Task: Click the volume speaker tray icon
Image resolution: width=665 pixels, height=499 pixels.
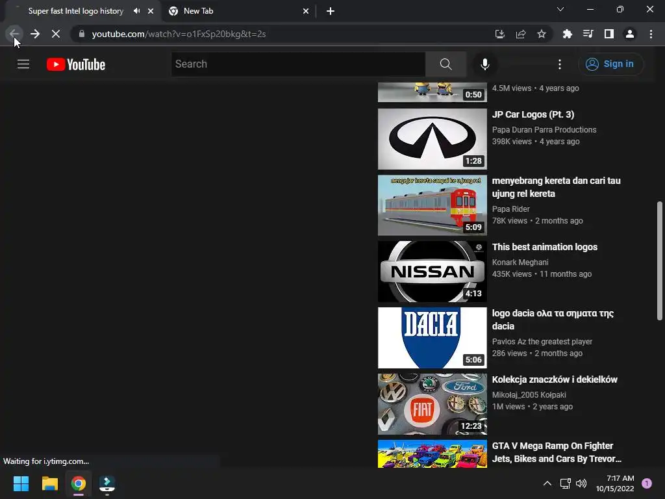Action: click(x=581, y=483)
